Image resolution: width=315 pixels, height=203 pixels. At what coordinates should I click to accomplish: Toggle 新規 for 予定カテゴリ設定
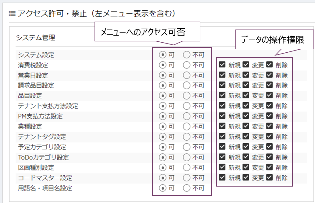click(x=222, y=147)
